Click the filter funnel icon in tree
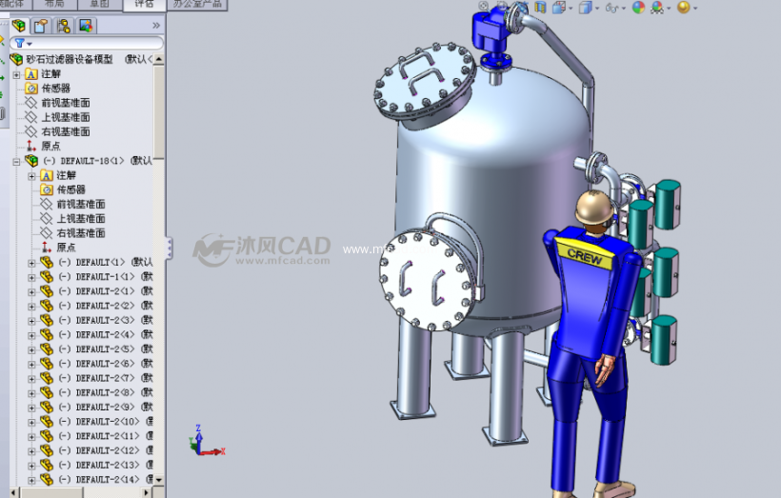 click(x=19, y=44)
